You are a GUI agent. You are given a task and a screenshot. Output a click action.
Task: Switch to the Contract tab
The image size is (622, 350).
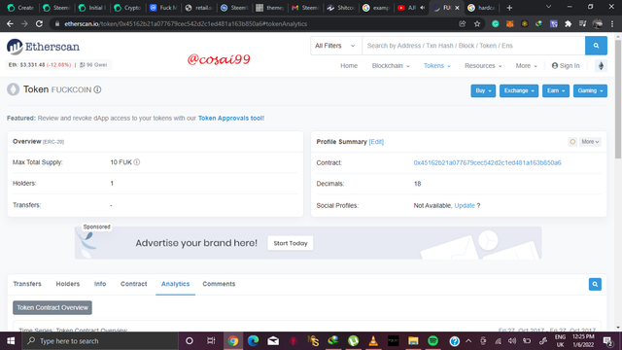coord(134,284)
